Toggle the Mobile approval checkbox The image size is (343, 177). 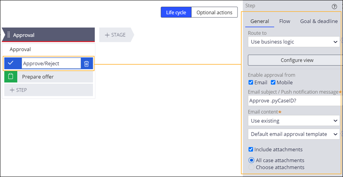click(273, 83)
